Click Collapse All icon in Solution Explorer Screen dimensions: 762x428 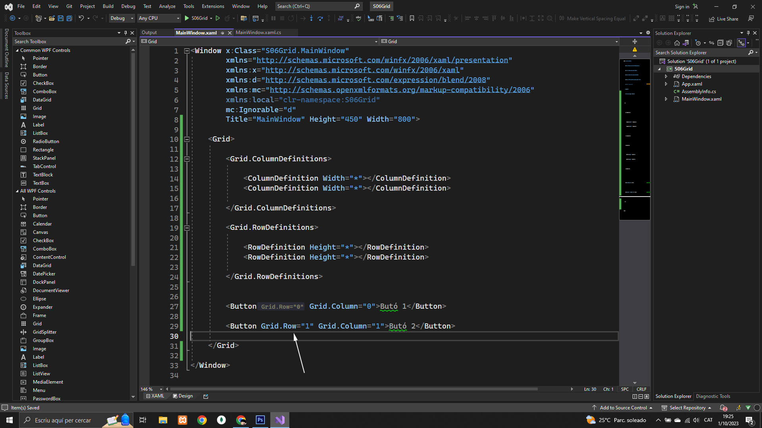point(720,43)
